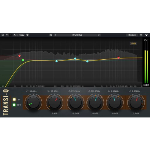Click the bell shape icon beside 235.30Hz
This screenshot has height=150, width=150.
tap(70, 91)
